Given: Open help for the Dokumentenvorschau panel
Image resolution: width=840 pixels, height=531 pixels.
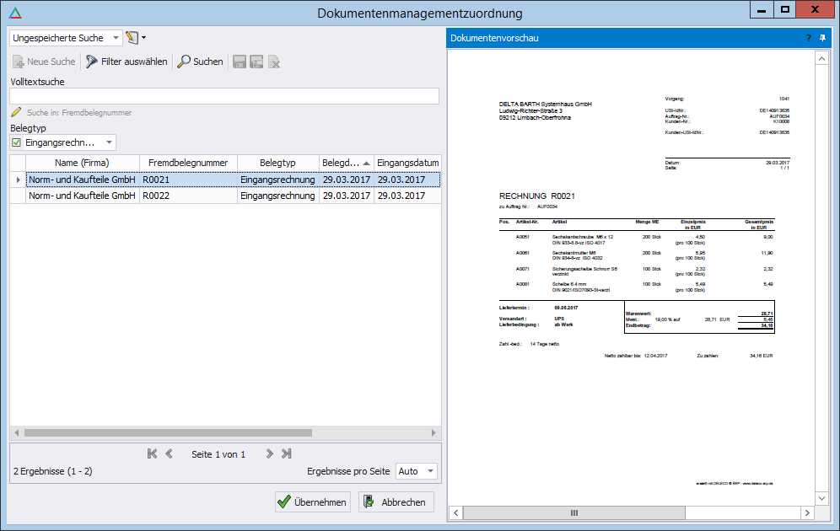Looking at the screenshot, I should [x=808, y=38].
